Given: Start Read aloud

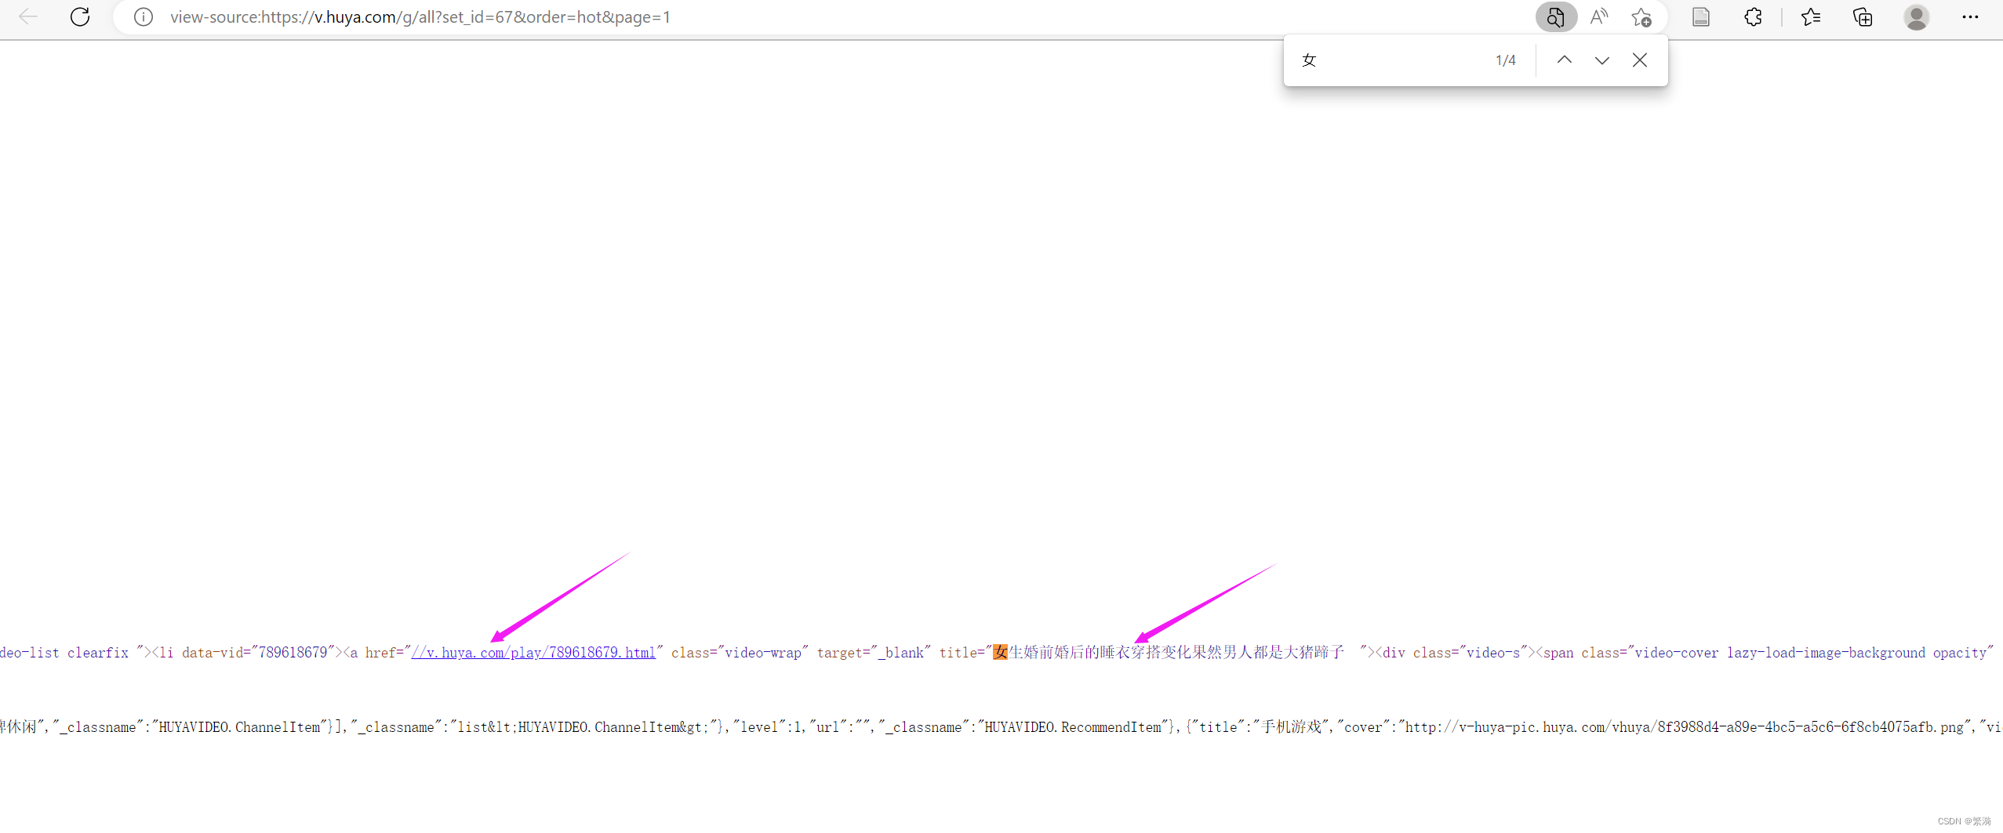Looking at the screenshot, I should [1598, 16].
